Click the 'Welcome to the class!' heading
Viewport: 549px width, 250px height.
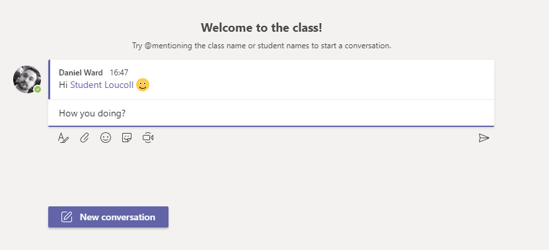point(262,28)
